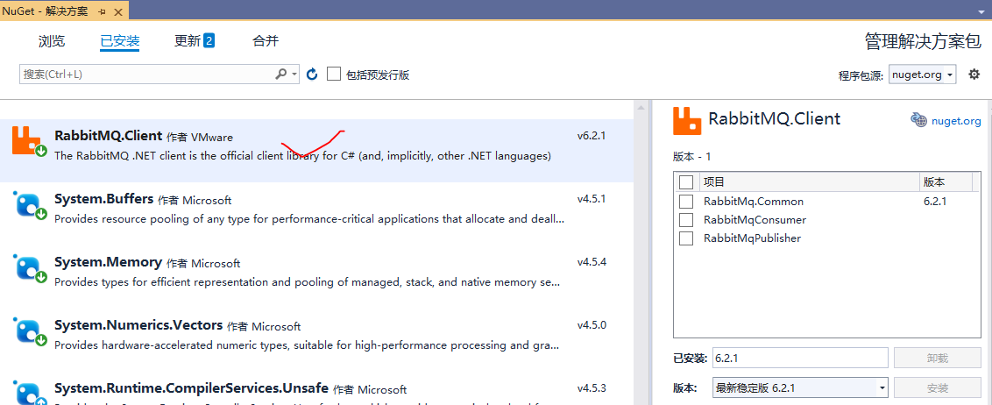Open NuGet settings gear icon
The image size is (992, 405).
tap(974, 74)
